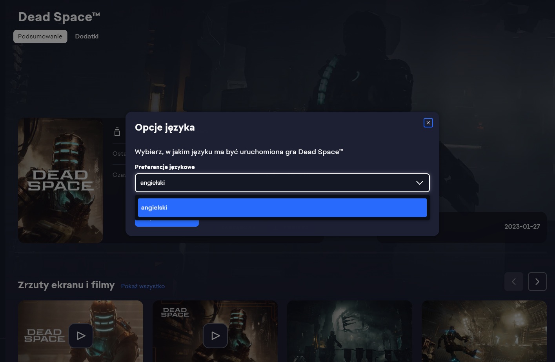Click the Zrzuty ekranu i filmy heading
555x362 pixels.
[66, 285]
